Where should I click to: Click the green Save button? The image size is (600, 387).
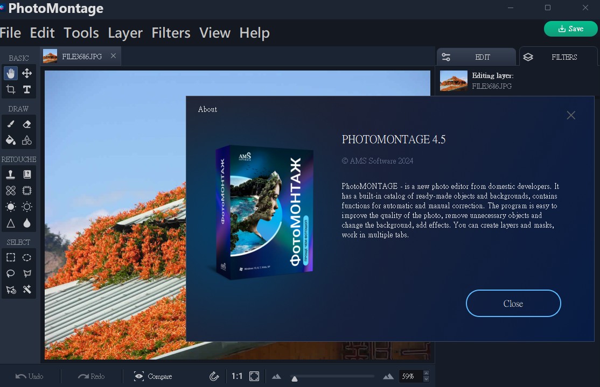coord(570,29)
